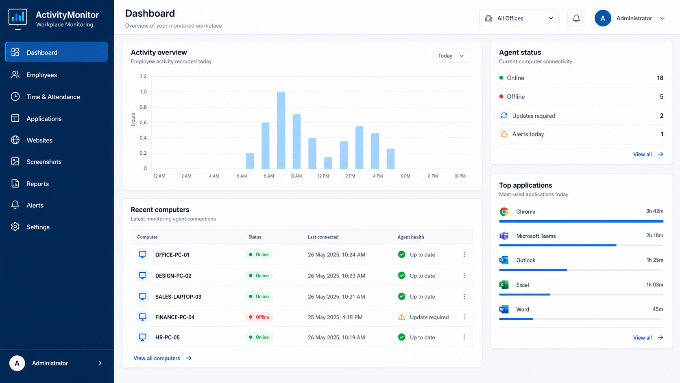Open the Employees section
Image resolution: width=680 pixels, height=383 pixels.
point(57,74)
